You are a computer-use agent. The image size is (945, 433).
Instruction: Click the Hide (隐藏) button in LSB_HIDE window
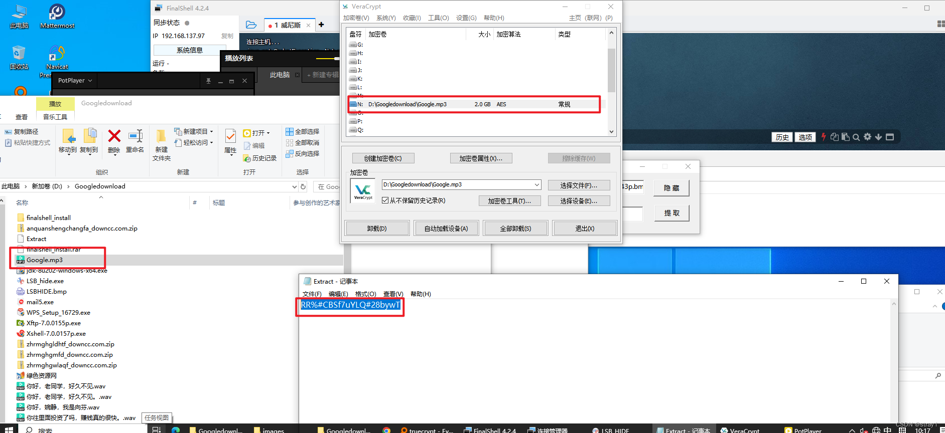click(x=671, y=188)
